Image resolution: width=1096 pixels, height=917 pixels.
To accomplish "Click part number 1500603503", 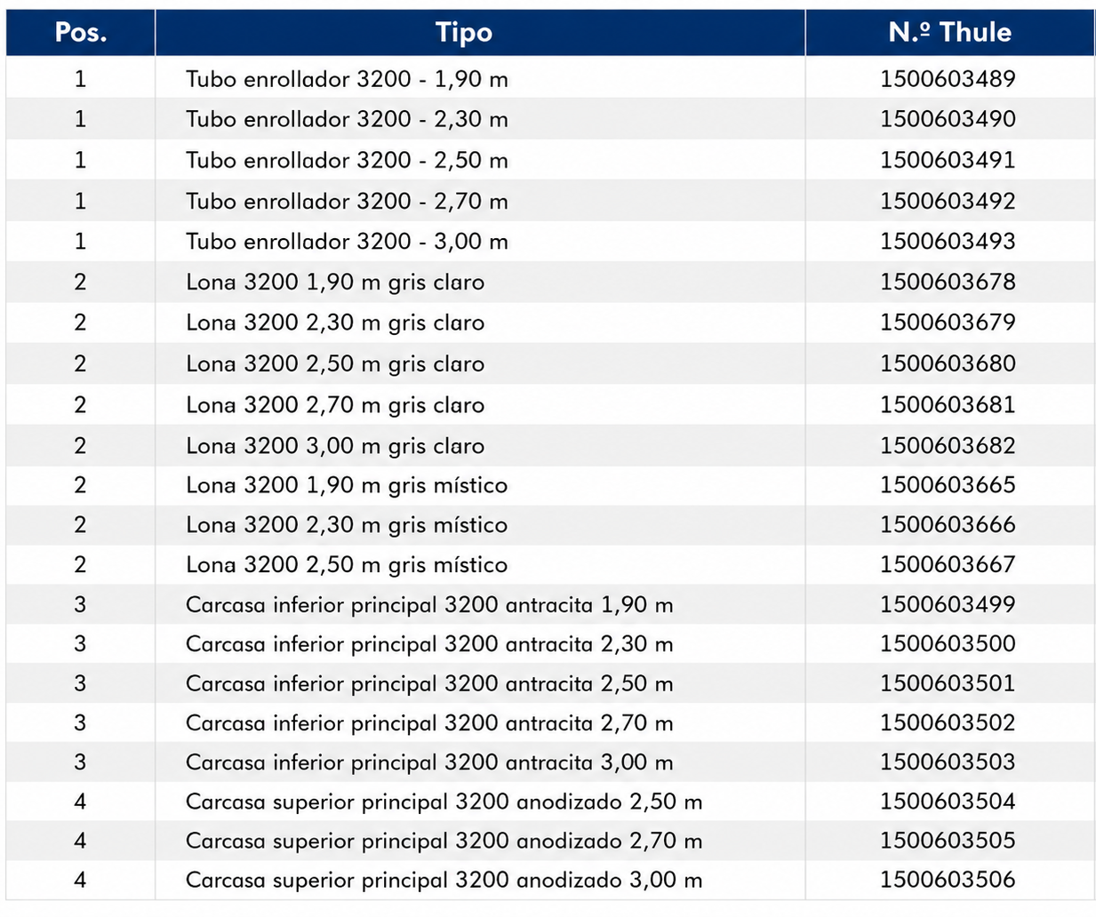I will 948,762.
